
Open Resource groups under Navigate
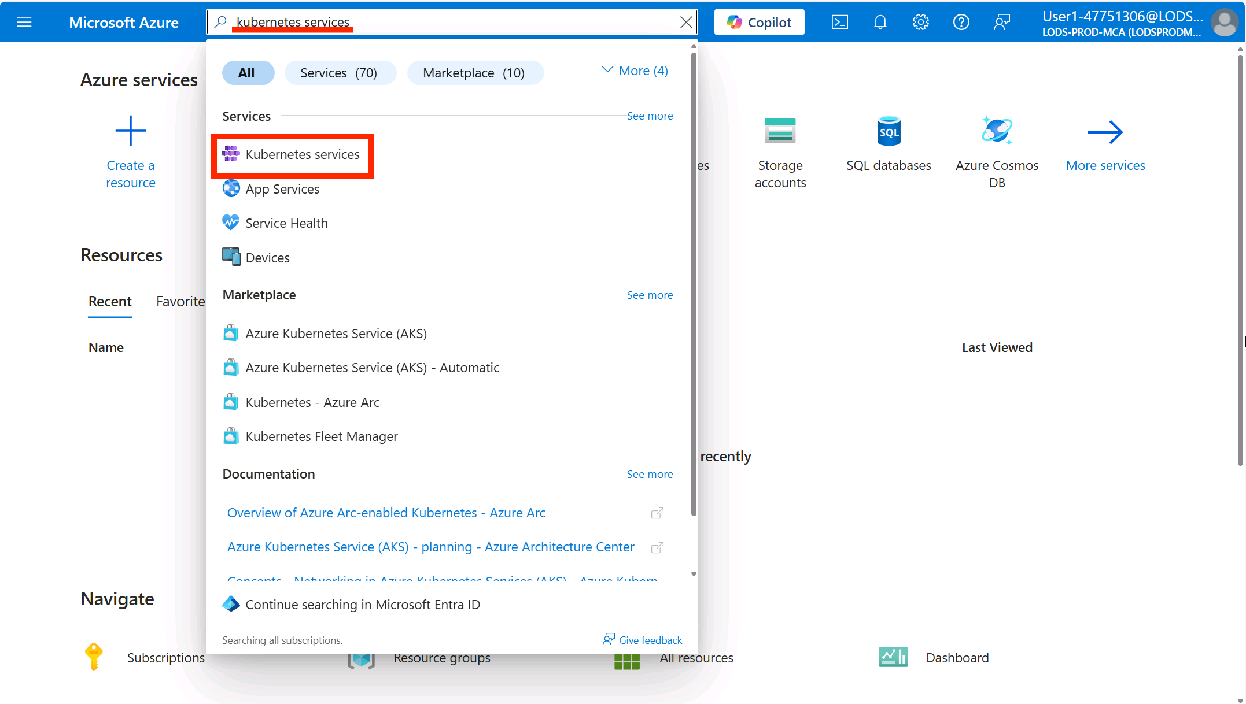(x=442, y=658)
